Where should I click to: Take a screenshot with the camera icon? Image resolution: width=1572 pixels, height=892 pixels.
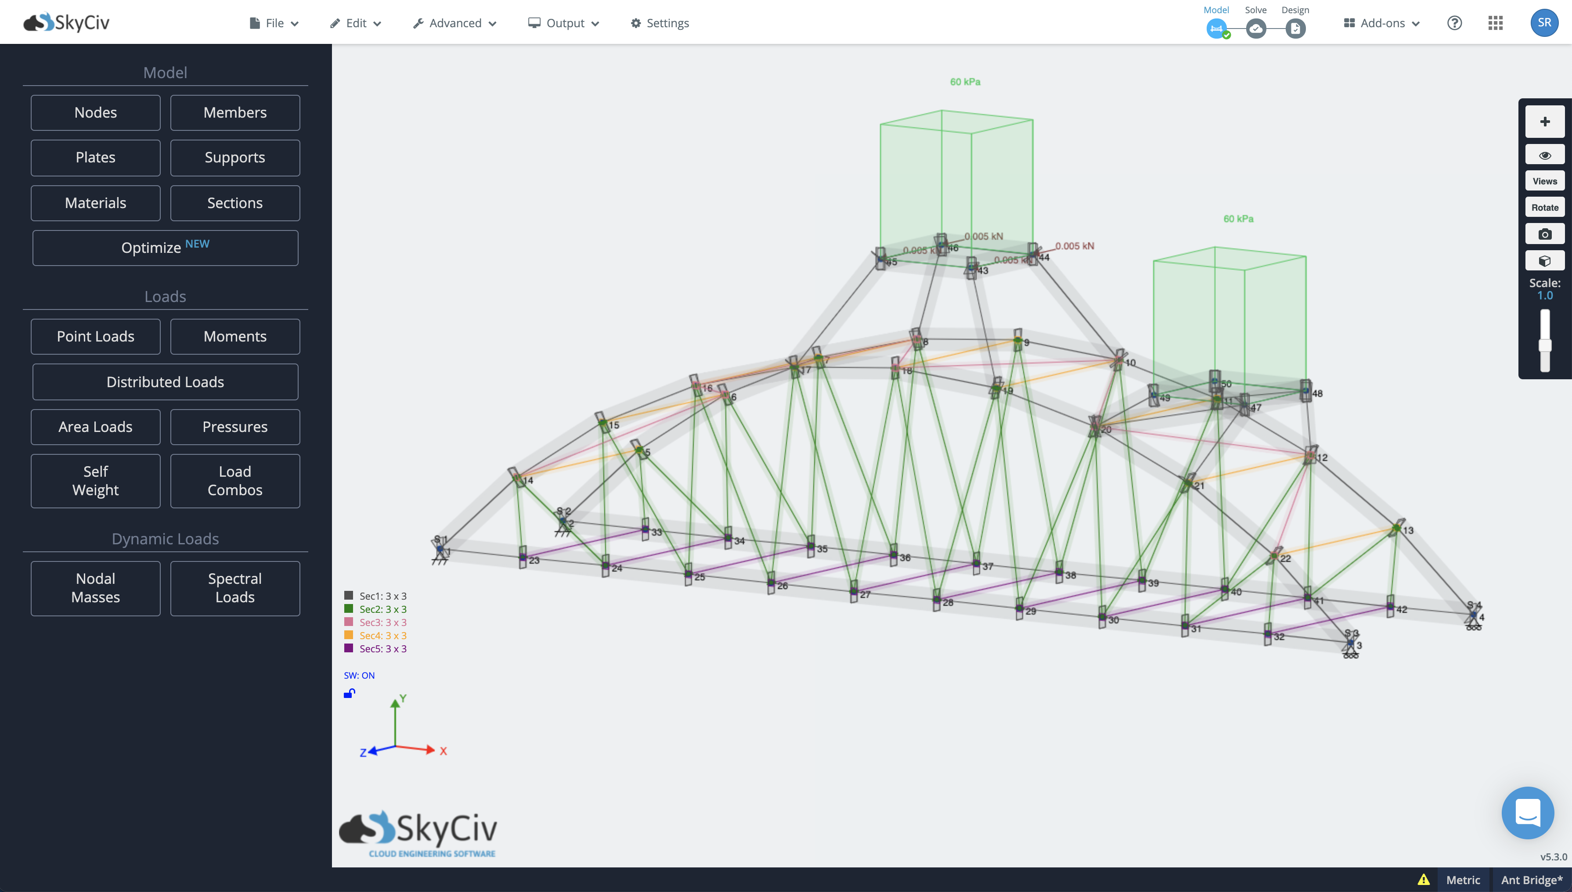(x=1544, y=234)
